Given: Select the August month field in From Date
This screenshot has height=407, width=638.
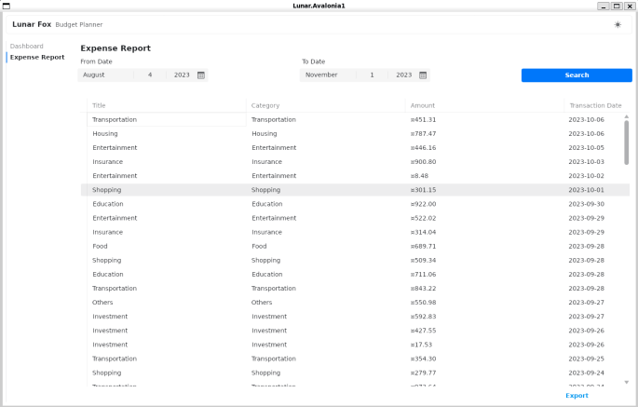Looking at the screenshot, I should coord(106,75).
